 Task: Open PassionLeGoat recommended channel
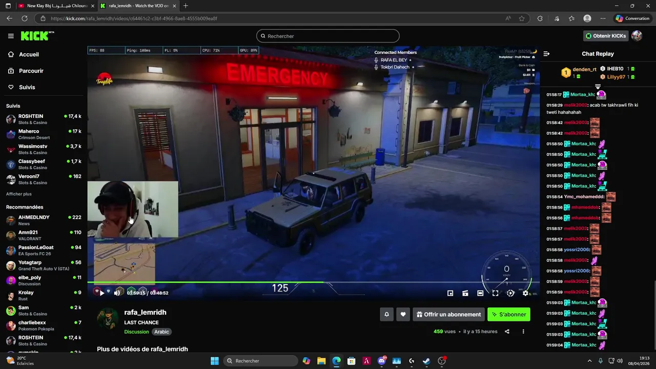[44, 250]
